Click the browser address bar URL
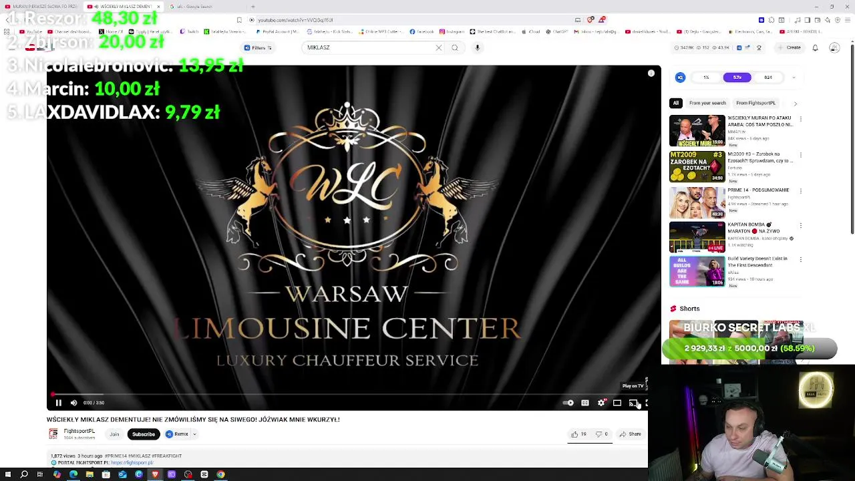The height and width of the screenshot is (481, 855). 295,20
